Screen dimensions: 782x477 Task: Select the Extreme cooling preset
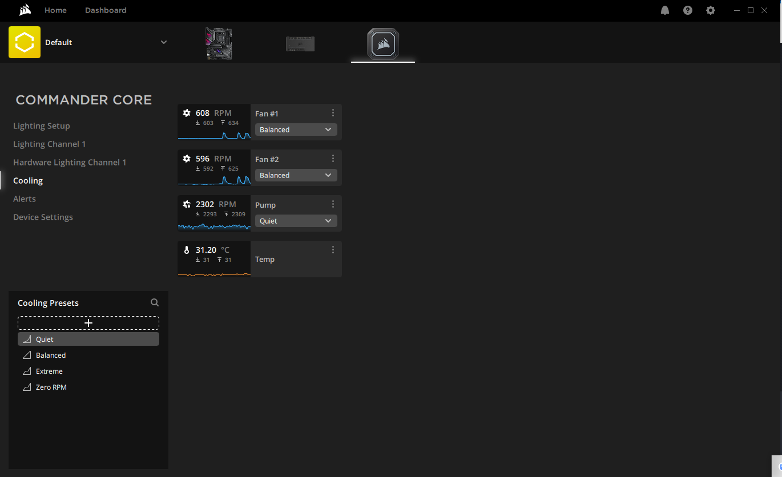[88, 371]
